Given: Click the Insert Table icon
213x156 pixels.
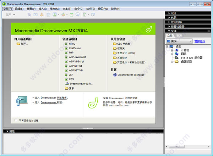Looking at the screenshot, I should tap(48, 15).
